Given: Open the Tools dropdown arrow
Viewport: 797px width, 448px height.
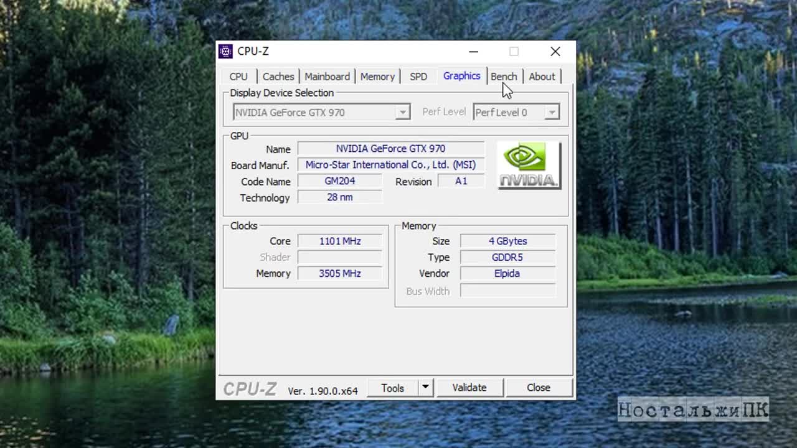Looking at the screenshot, I should click(425, 388).
